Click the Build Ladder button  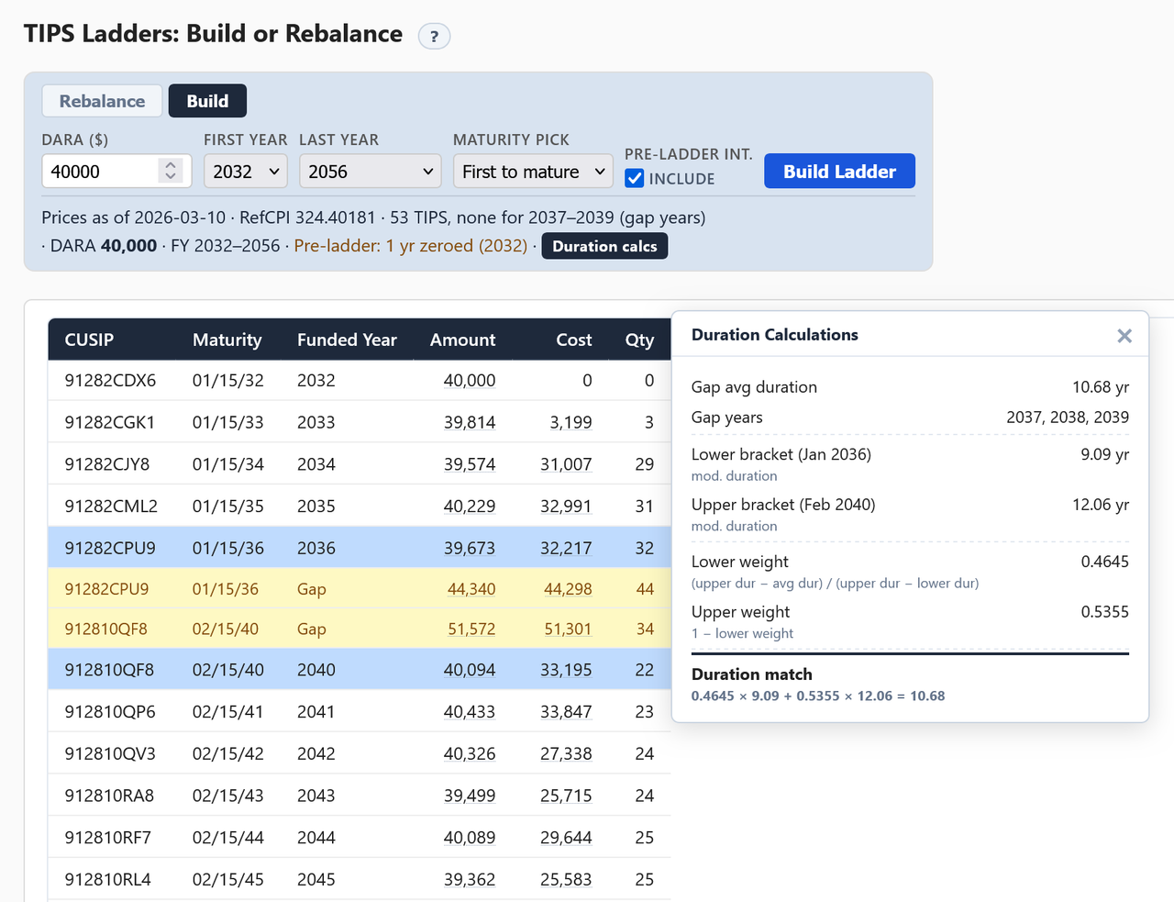[x=839, y=172]
